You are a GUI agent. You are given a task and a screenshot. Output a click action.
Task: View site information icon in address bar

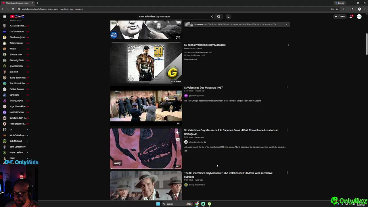[19, 9]
